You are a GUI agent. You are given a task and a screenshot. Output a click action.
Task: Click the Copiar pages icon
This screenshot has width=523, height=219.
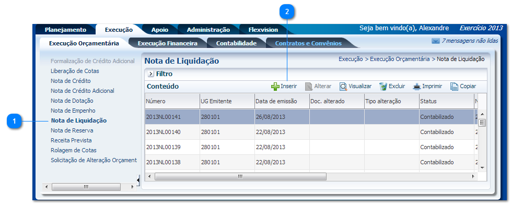454,87
